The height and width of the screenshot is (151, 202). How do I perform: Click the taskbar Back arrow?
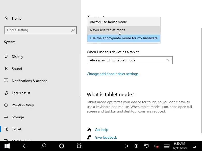point(25,146)
